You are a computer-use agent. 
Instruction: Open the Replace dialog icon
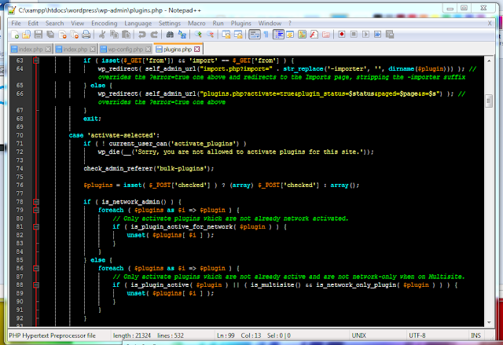182,35
